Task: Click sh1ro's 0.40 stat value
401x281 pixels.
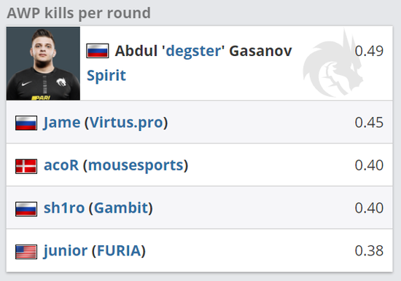Action: tap(369, 208)
